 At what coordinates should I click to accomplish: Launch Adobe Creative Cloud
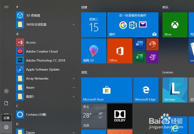tap(46, 51)
